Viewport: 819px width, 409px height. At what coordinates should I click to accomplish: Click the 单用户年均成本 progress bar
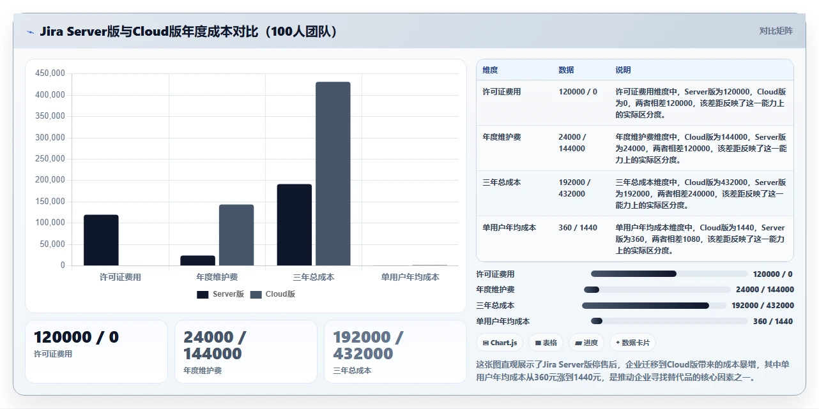669,321
